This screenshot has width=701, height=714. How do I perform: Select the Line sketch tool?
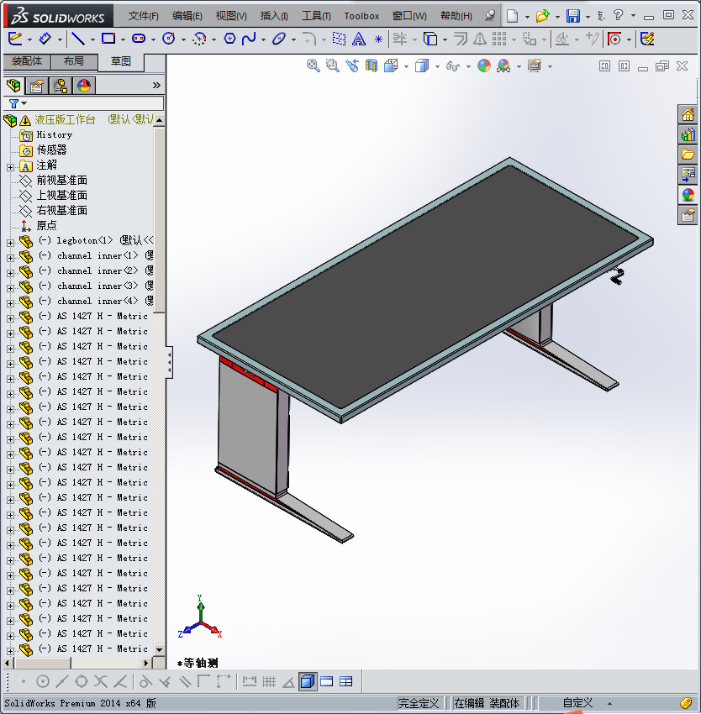point(78,39)
